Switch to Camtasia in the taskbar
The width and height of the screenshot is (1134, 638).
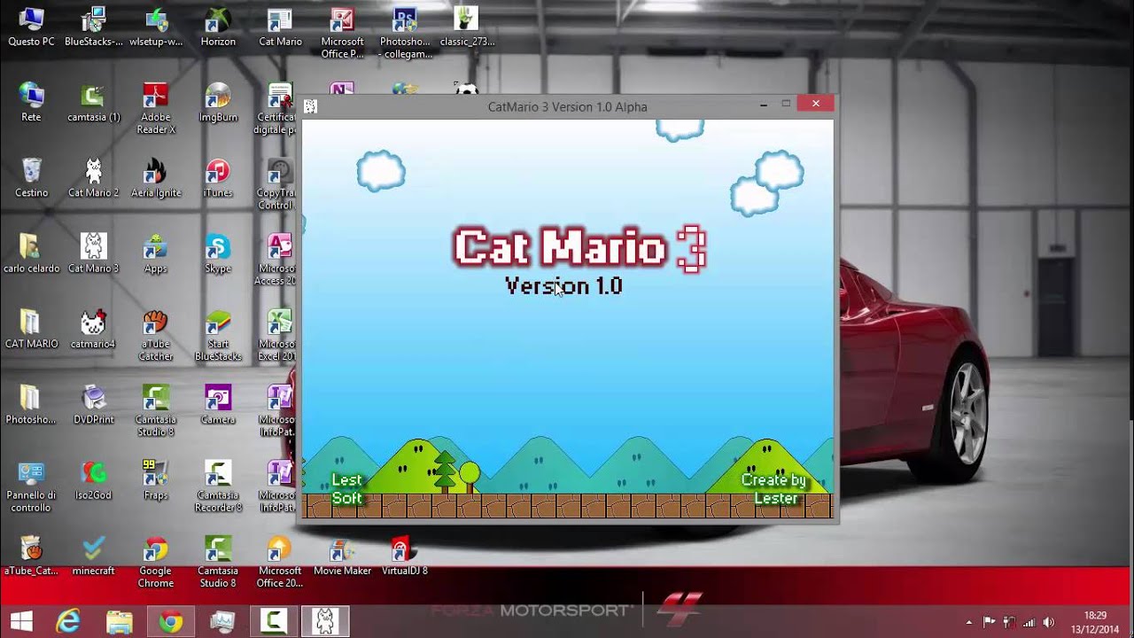(x=274, y=621)
